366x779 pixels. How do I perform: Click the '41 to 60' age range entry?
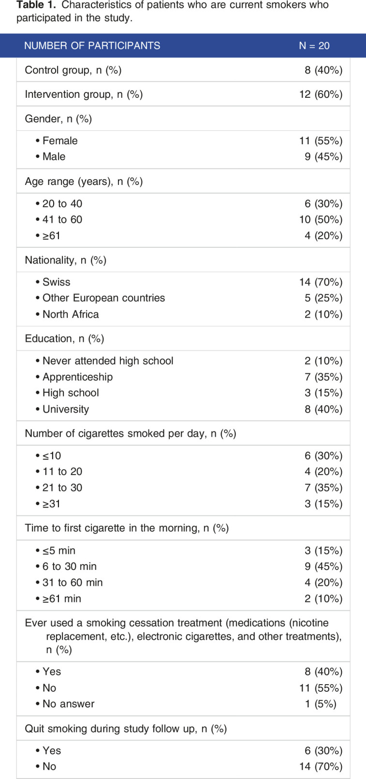coord(62,220)
